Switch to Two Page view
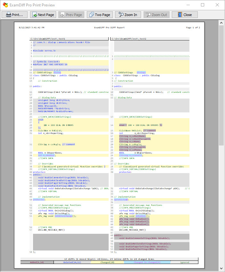The width and height of the screenshot is (225, 272). (x=99, y=15)
